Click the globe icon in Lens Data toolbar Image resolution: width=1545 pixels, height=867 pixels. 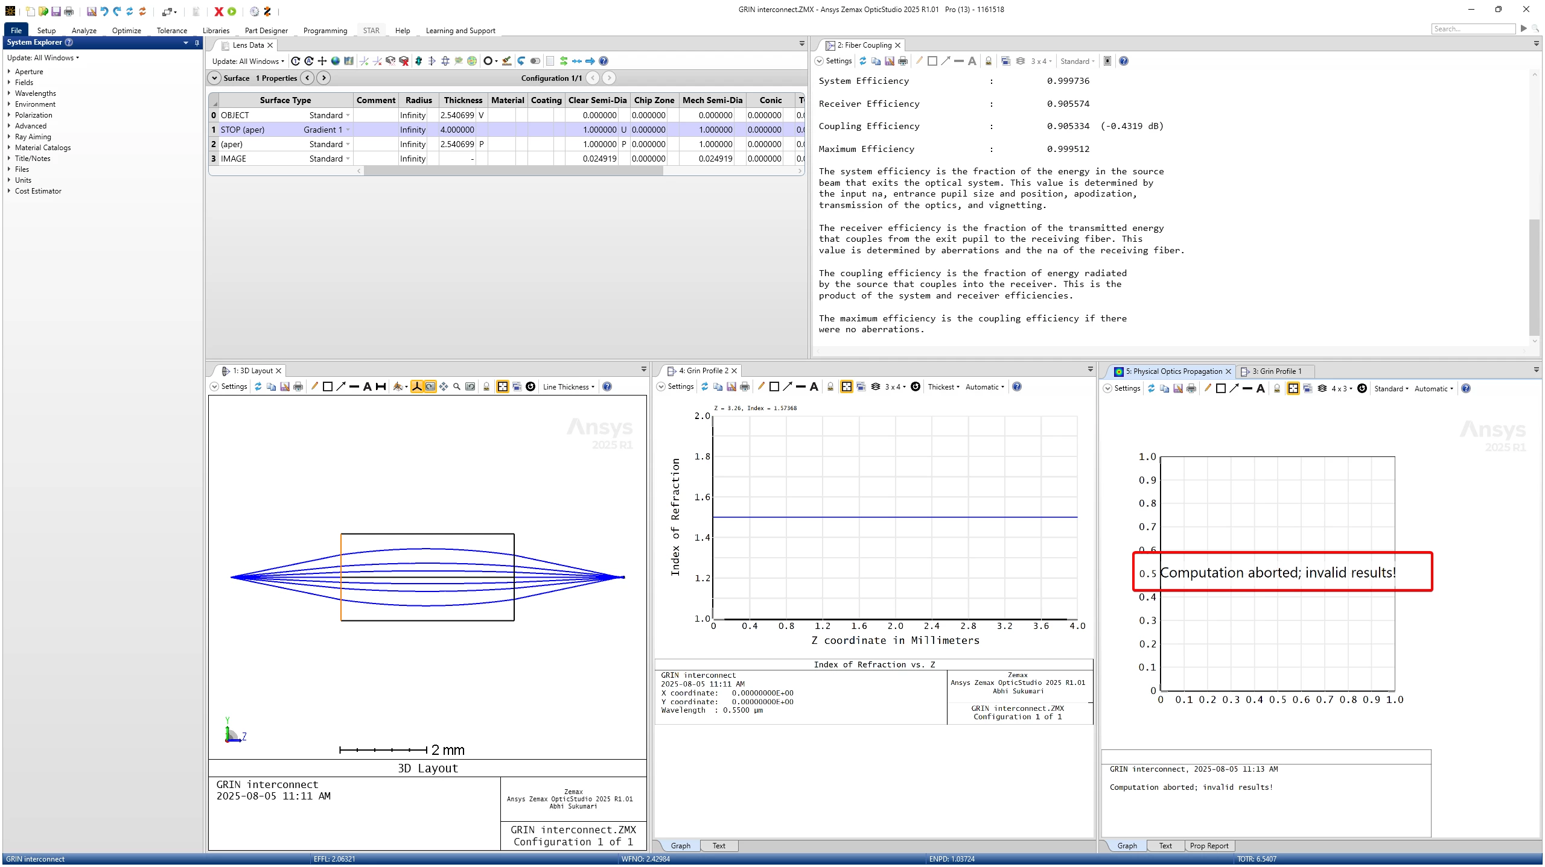[336, 61]
